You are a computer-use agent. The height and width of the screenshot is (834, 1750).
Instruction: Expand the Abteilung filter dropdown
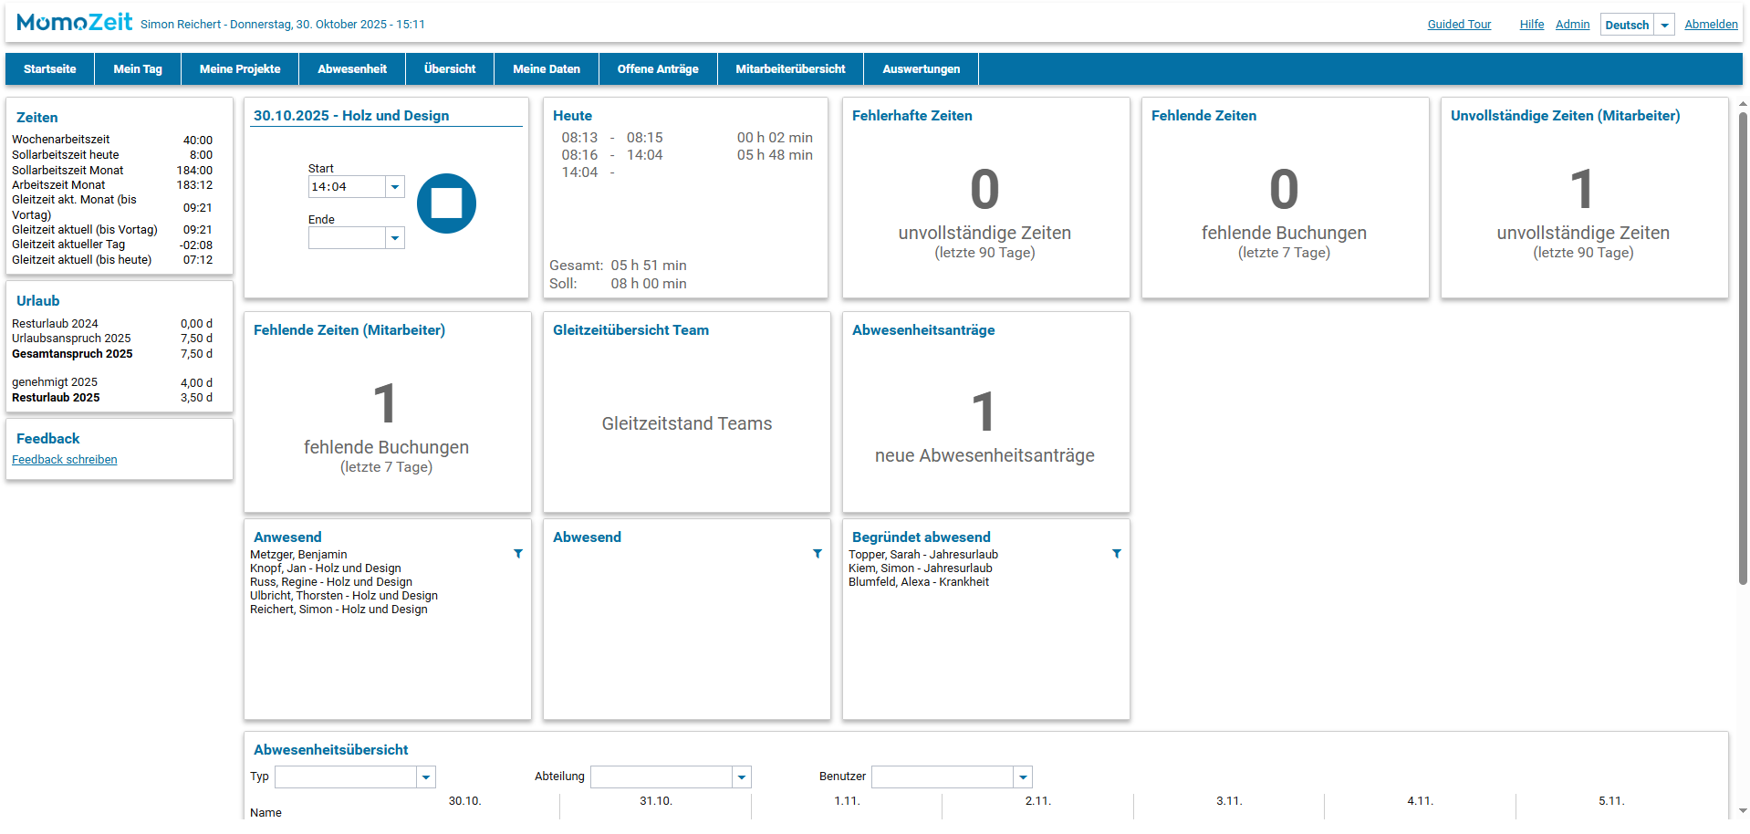tap(742, 777)
